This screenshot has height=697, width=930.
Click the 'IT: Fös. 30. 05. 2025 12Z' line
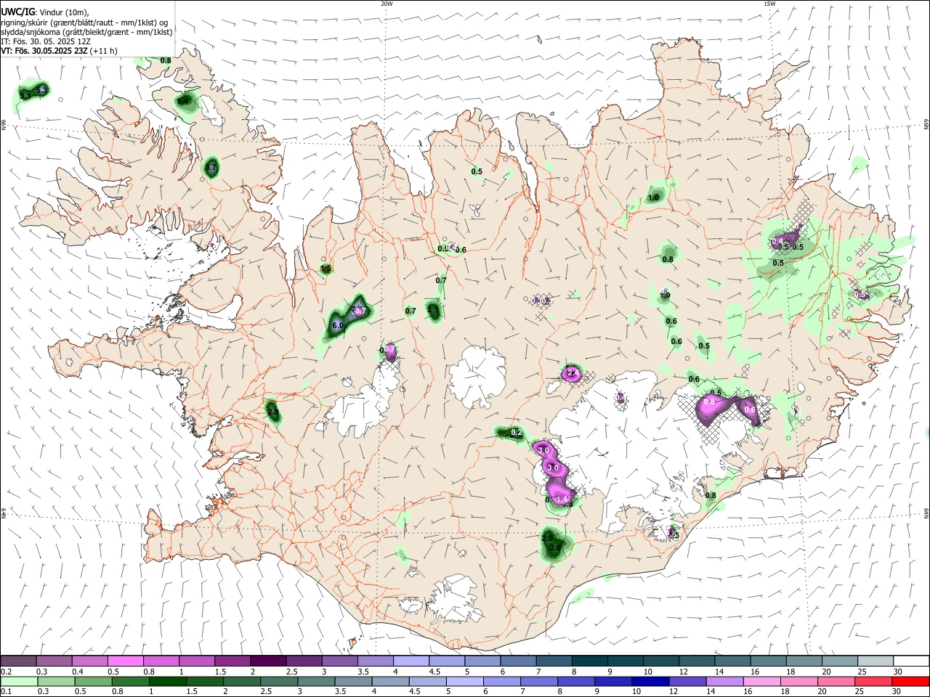pos(46,41)
